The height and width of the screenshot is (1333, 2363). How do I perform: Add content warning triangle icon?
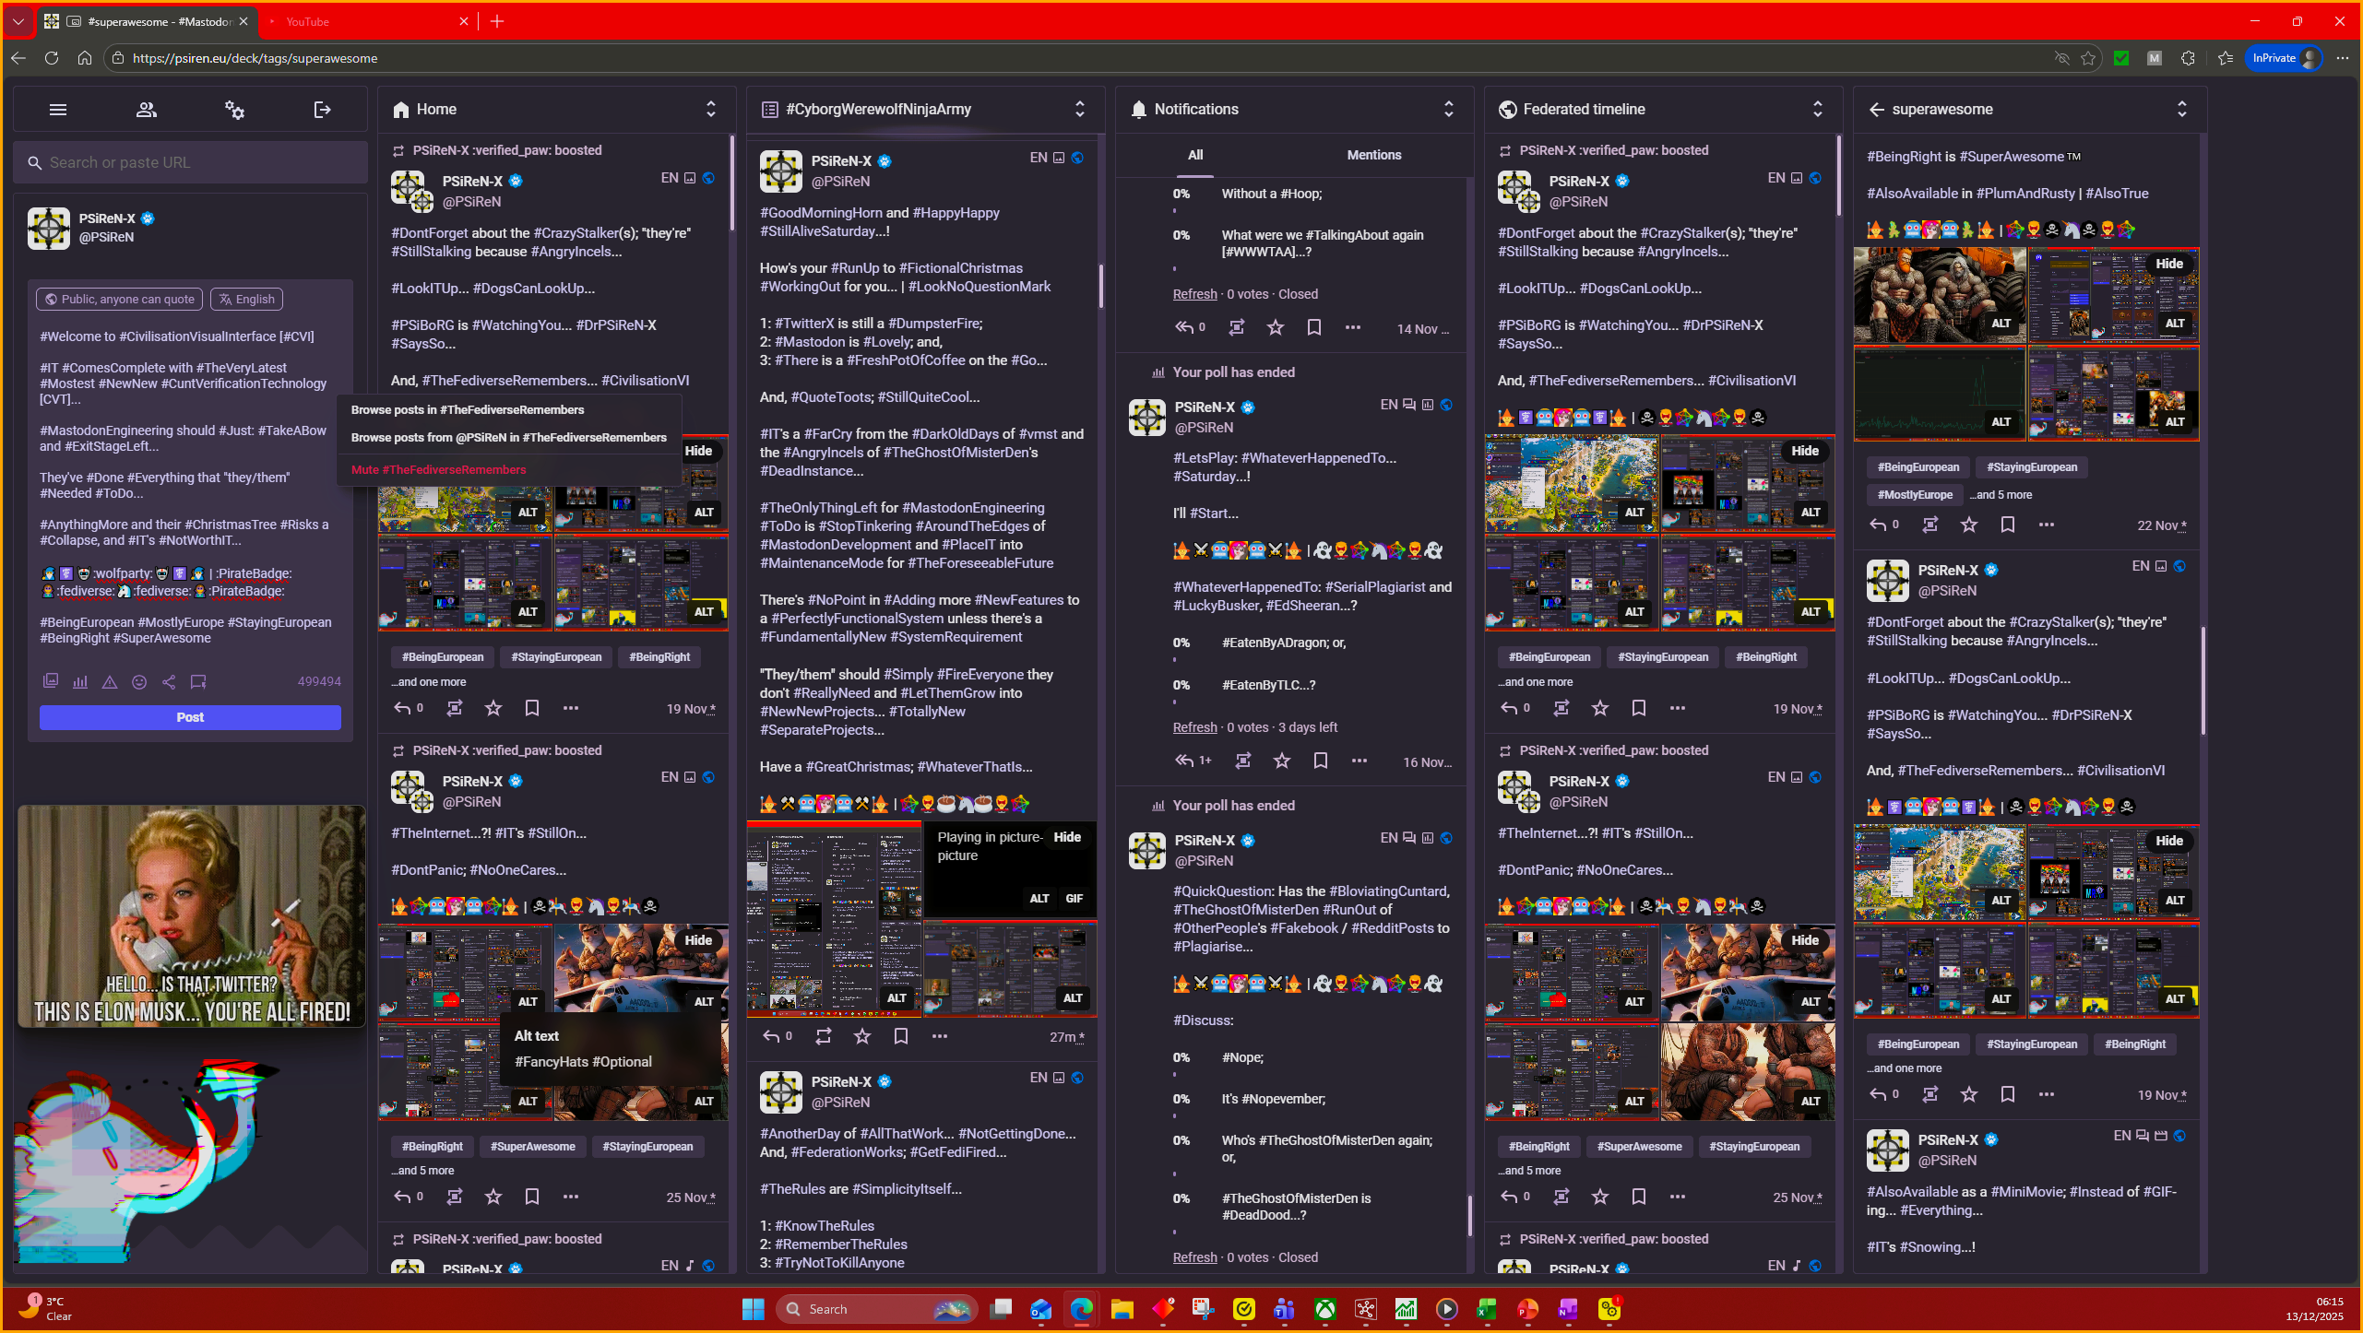[110, 682]
